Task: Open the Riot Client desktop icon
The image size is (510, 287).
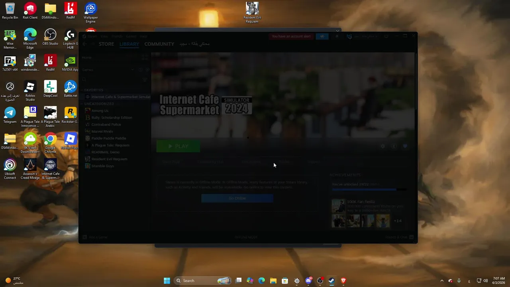Action: [x=30, y=11]
